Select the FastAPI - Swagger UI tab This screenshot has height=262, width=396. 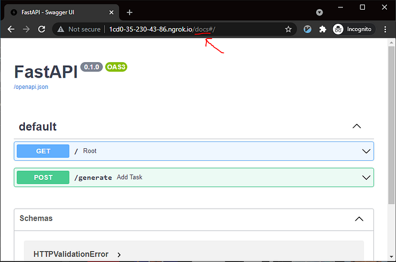point(61,12)
